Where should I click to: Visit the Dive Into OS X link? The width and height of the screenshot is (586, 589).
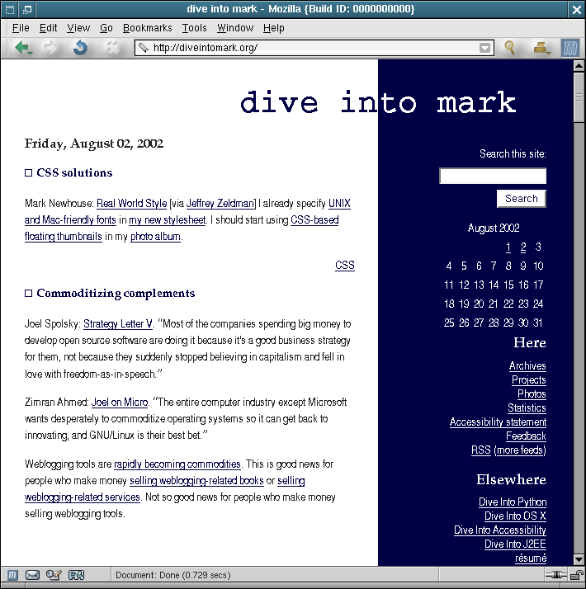click(x=515, y=516)
